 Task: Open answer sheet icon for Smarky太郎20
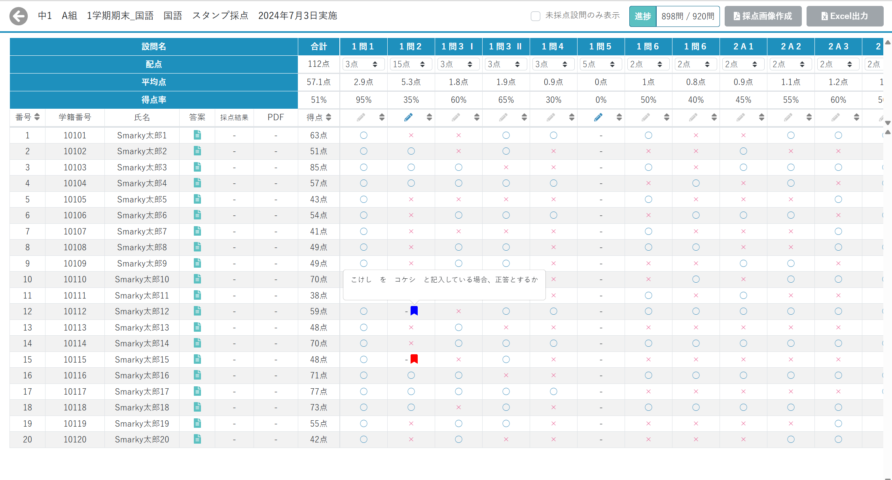point(197,439)
